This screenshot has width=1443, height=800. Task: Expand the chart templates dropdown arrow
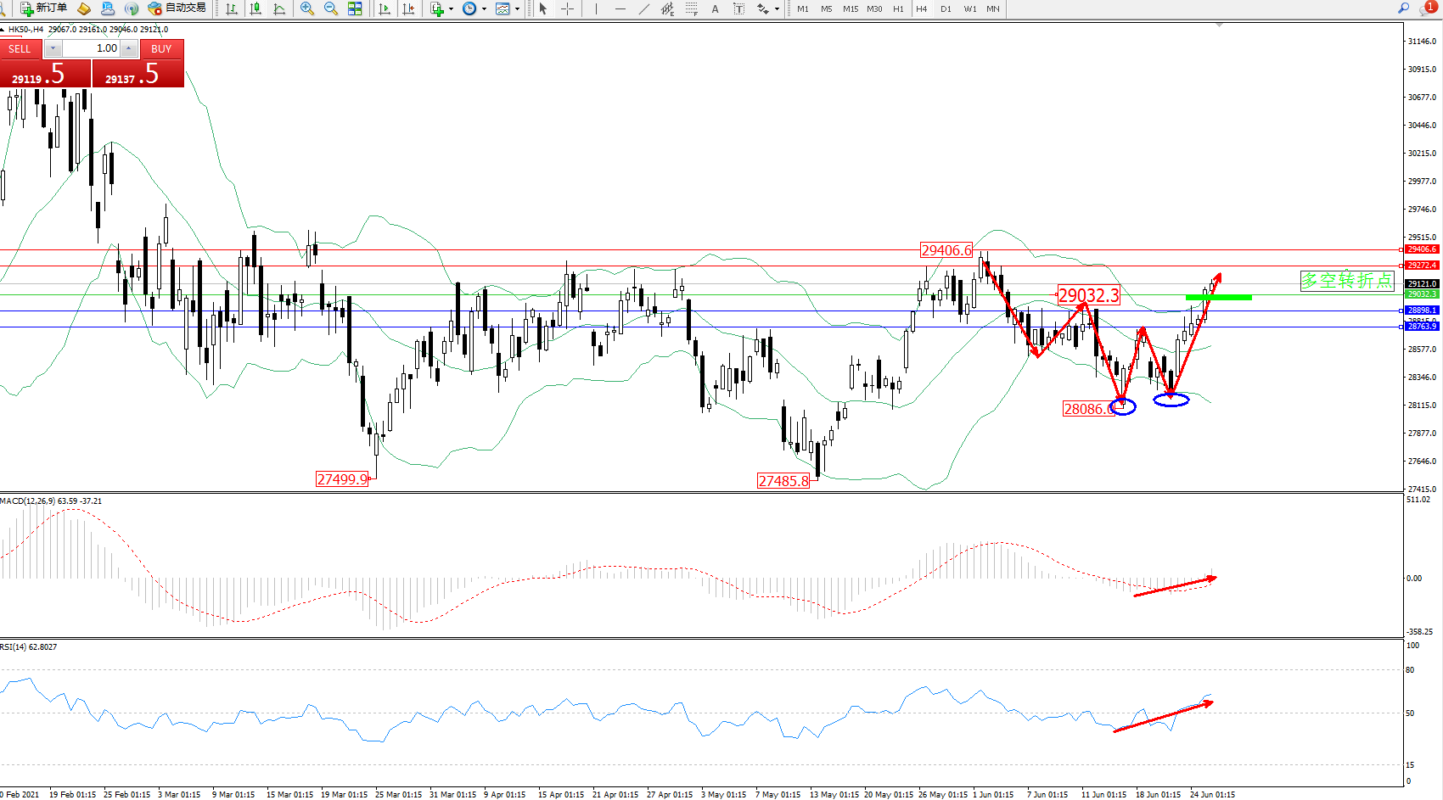pos(517,8)
